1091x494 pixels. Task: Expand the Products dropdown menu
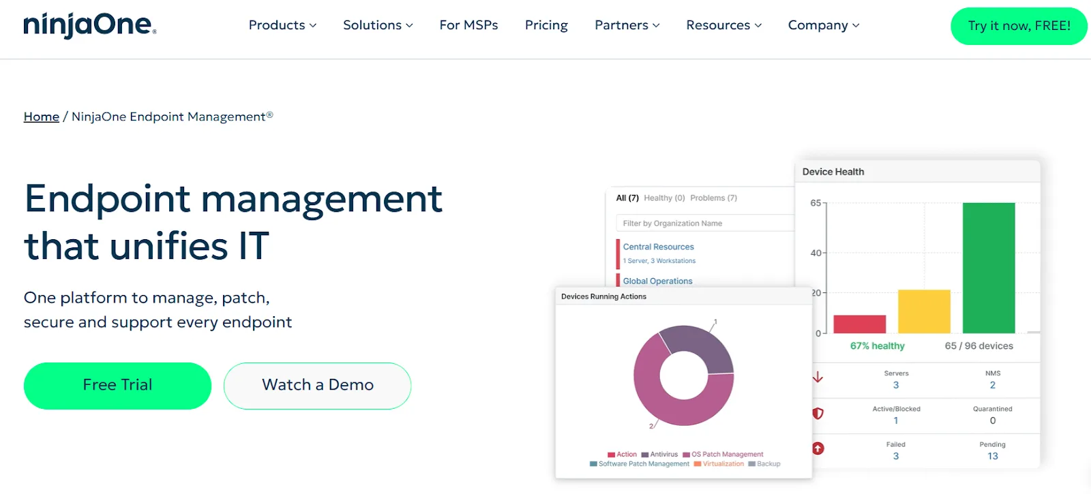pyautogui.click(x=282, y=25)
